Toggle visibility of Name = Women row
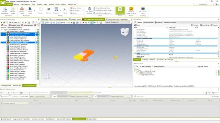This screenshot has width=220, height=123. (x=38, y=77)
